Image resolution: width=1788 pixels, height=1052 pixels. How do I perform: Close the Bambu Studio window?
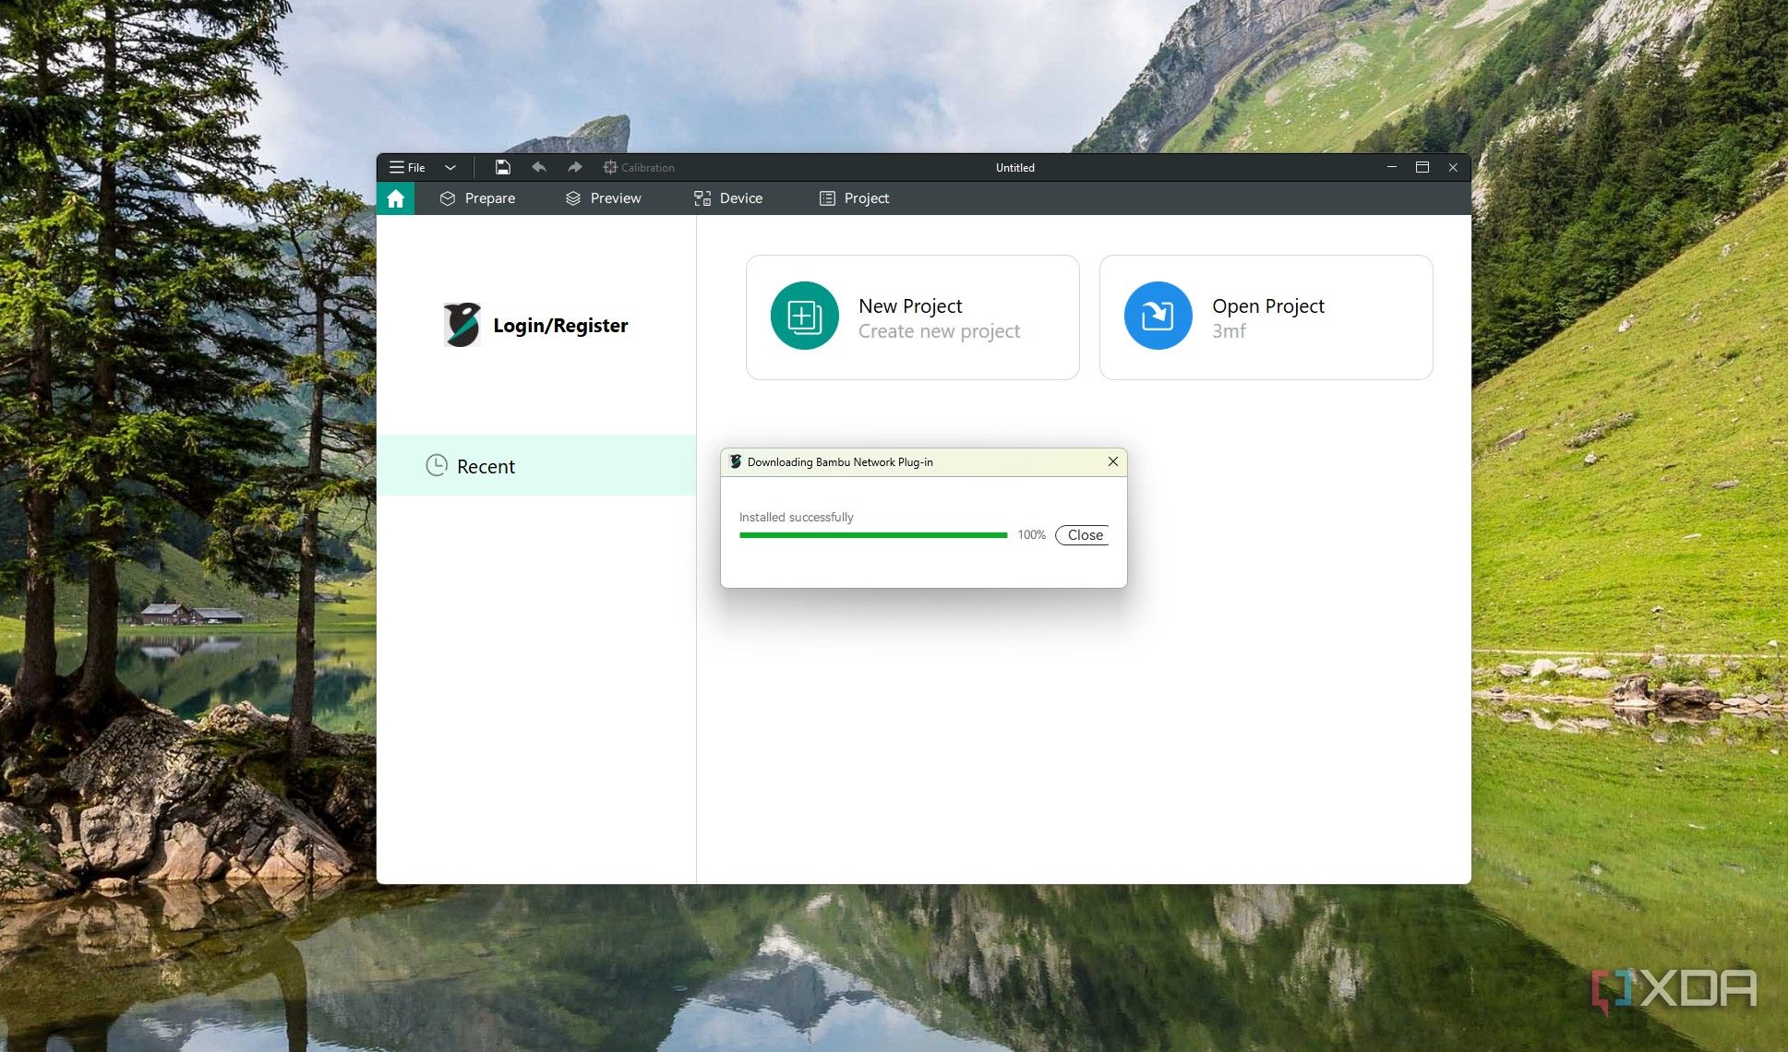[1453, 167]
